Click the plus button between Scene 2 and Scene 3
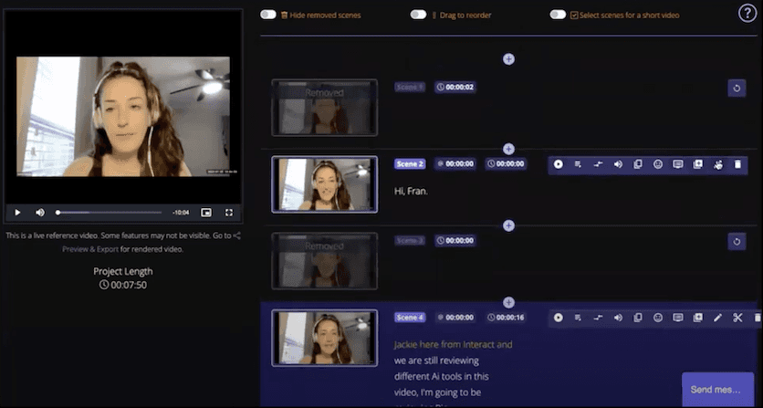 tap(508, 225)
